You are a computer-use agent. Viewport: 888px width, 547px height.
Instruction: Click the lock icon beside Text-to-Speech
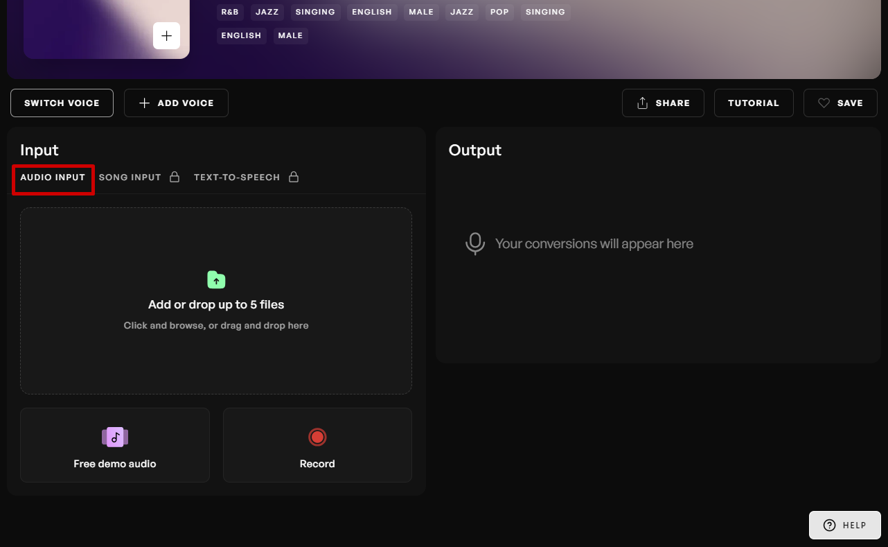tap(294, 177)
